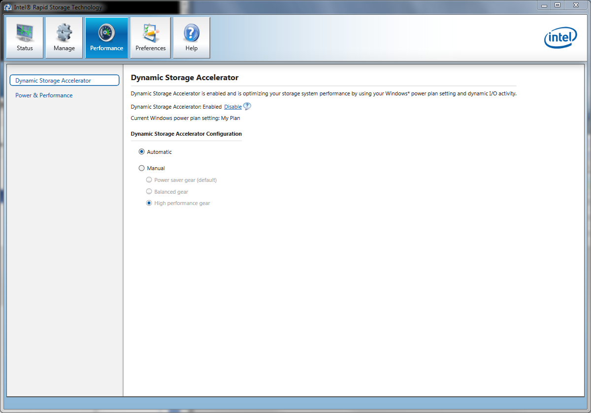Click 'Dynamic Storage Accelerator Configuration' heading

pos(186,134)
